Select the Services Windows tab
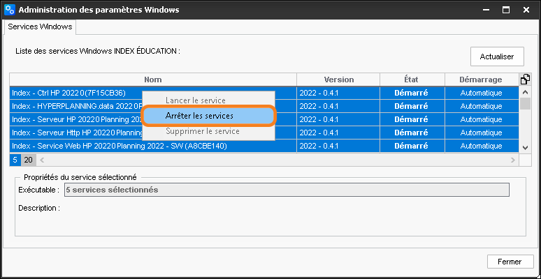 [x=40, y=27]
